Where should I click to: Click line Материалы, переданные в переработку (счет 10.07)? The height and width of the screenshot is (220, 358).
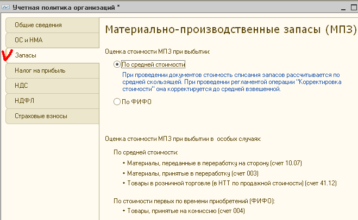pyautogui.click(x=215, y=163)
